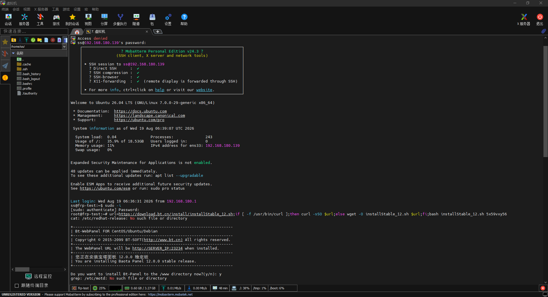Open the Tunneling (隧道) toolbar icon
Image resolution: width=548 pixels, height=297 pixels.
pyautogui.click(x=136, y=20)
